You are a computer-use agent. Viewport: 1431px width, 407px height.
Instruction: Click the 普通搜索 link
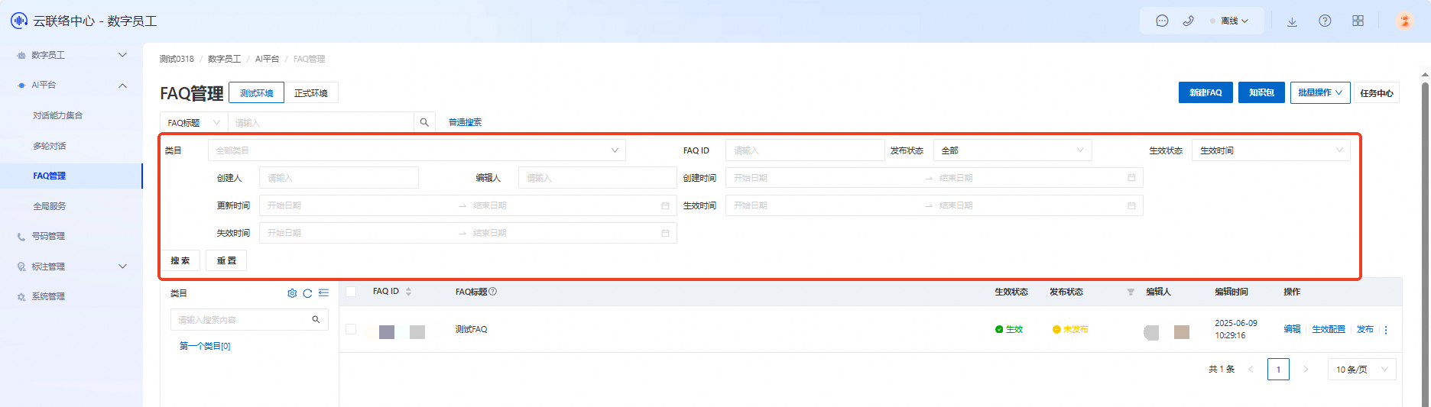tap(465, 122)
